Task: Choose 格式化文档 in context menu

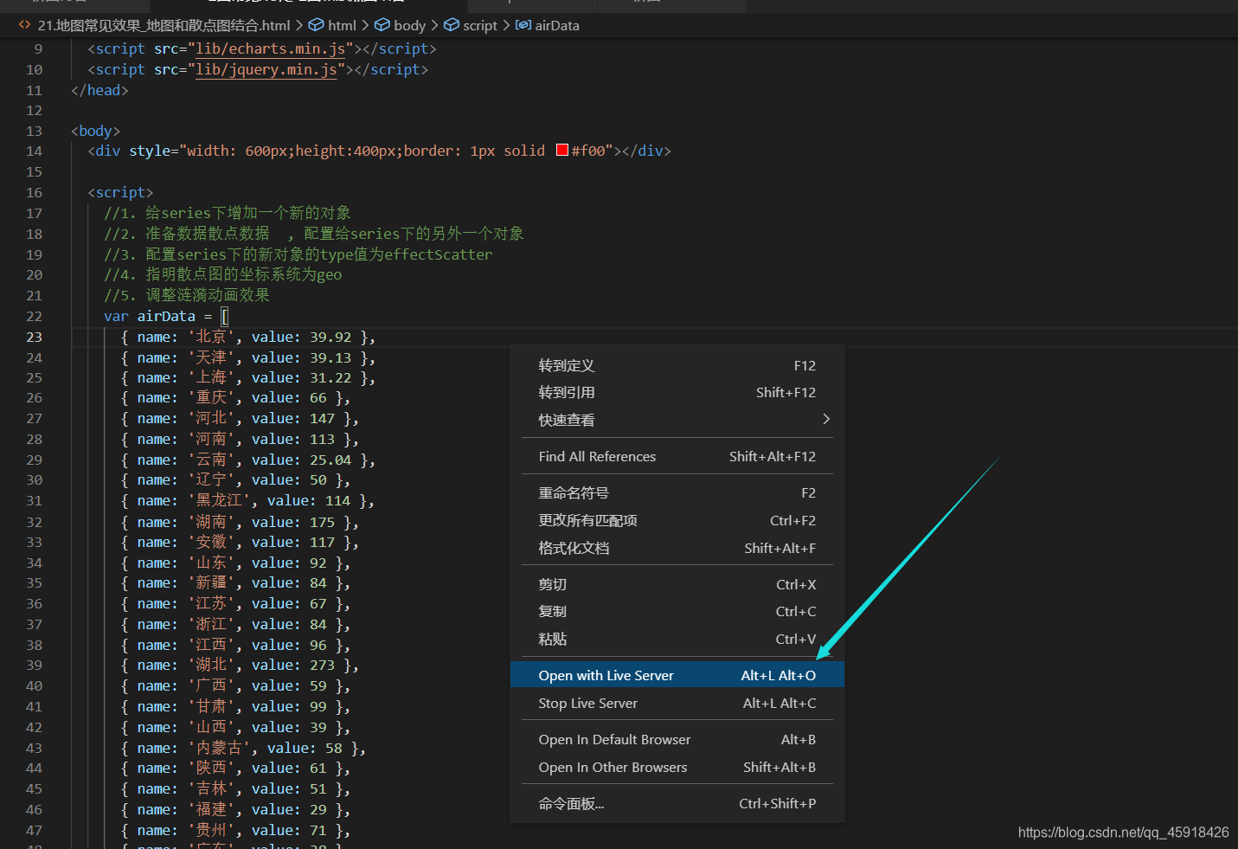Action: [x=677, y=548]
